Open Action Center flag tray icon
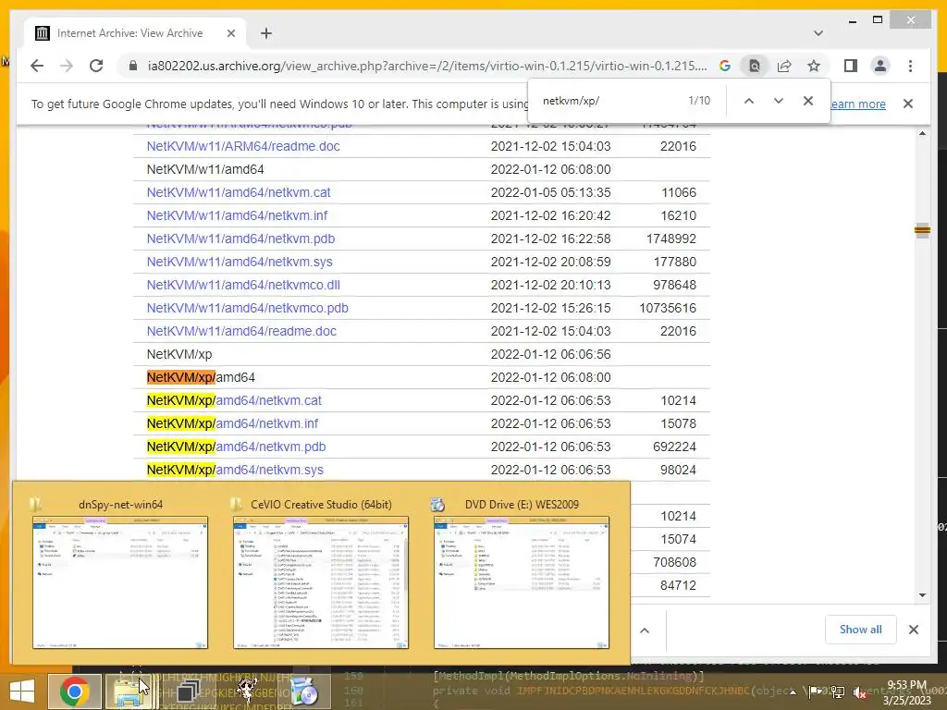This screenshot has height=710, width=947. click(816, 692)
